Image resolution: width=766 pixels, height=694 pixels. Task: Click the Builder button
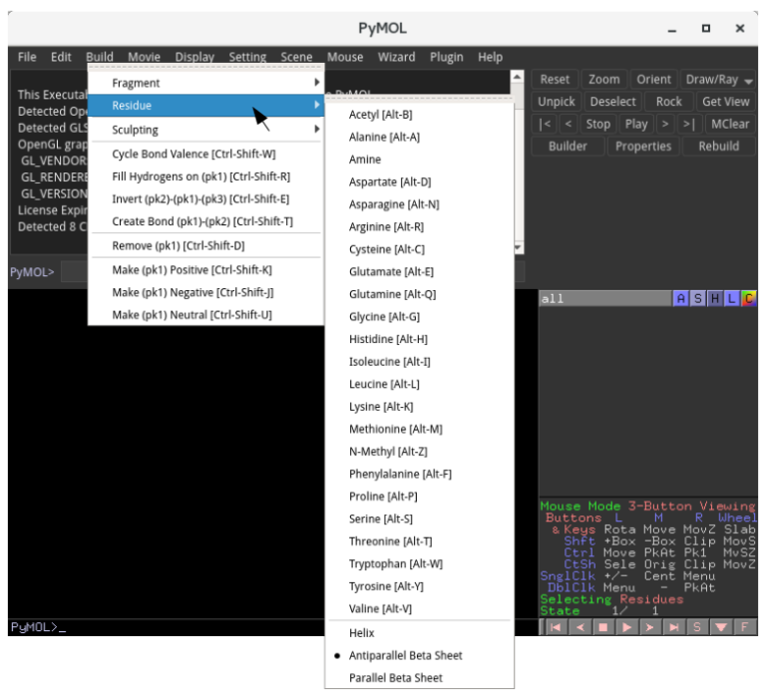coord(568,146)
